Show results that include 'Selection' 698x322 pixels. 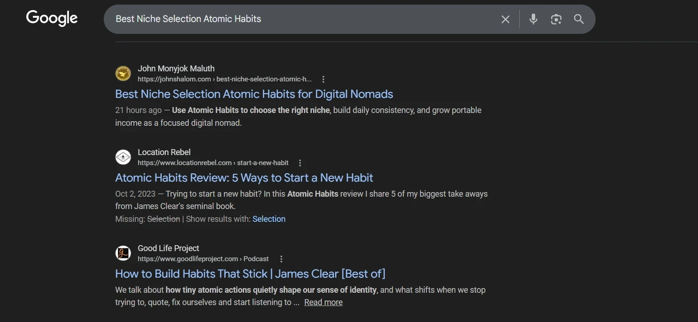point(269,219)
